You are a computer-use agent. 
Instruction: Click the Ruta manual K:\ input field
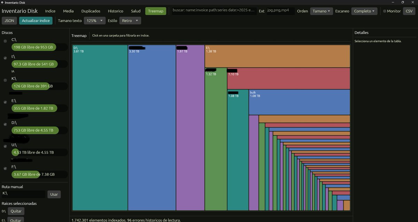pyautogui.click(x=23, y=194)
